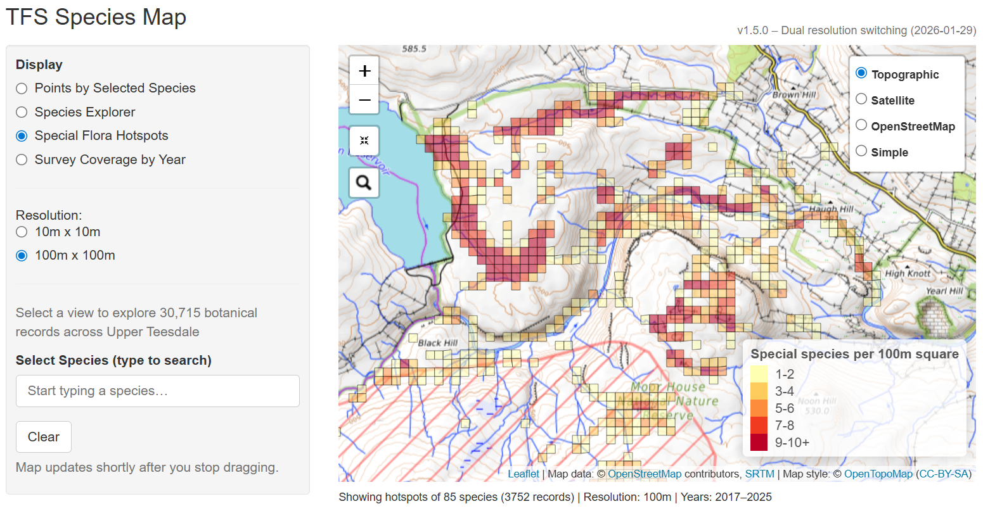Open the magnifier map search tool
This screenshot has height=511, width=983.
[364, 182]
